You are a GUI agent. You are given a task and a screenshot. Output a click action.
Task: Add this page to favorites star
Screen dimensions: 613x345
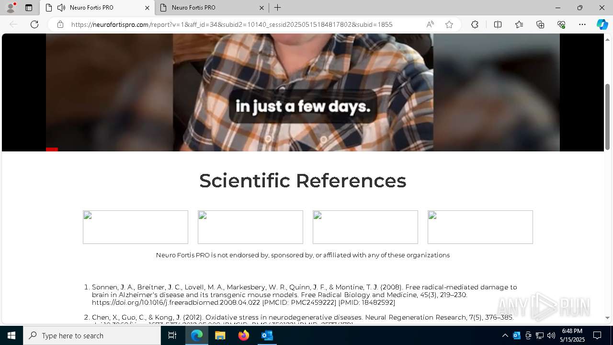point(449,24)
